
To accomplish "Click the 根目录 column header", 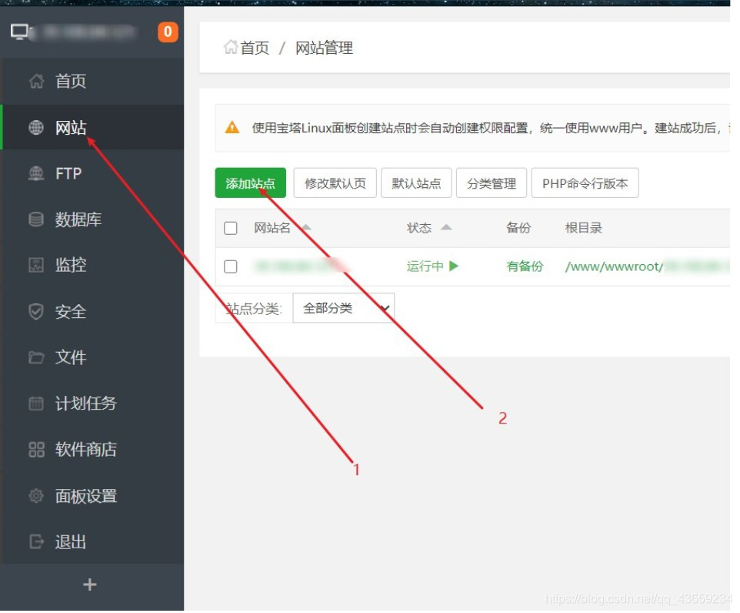I will 584,228.
